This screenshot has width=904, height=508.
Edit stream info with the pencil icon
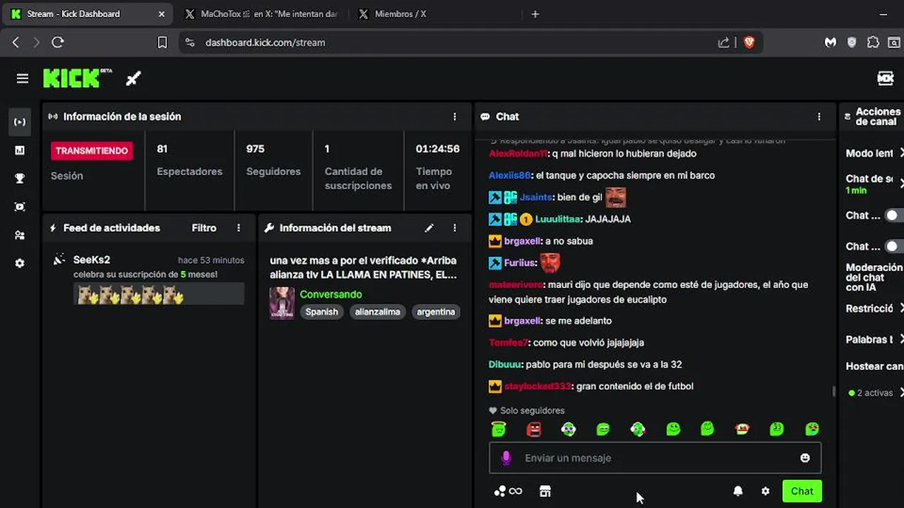click(x=429, y=228)
